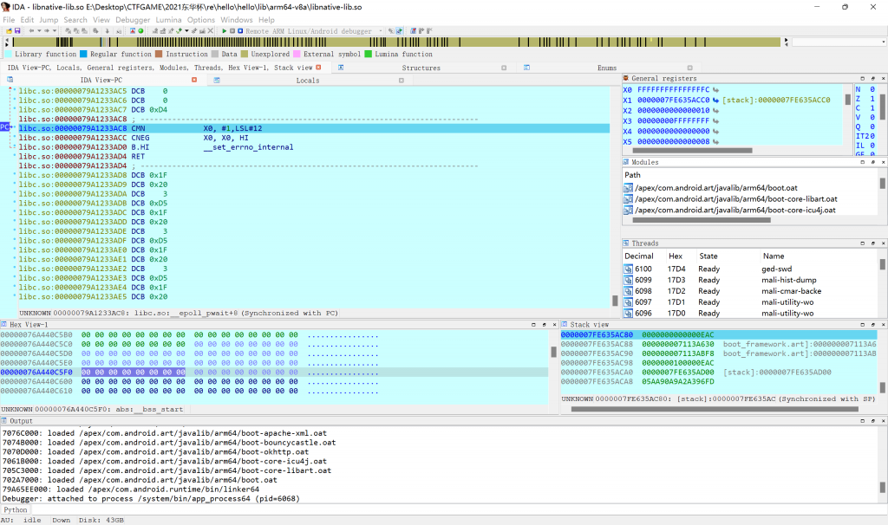Screen dimensions: 888x525
Task: Toggle the N flag value
Action: pyautogui.click(x=872, y=89)
